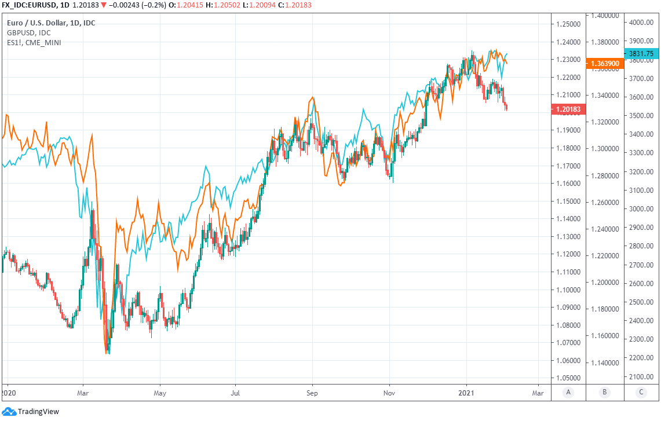Click the Sep marker on time axis
This screenshot has height=421, width=661.
coord(313,393)
